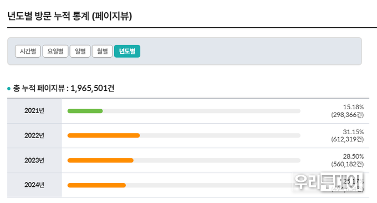Select the 2021년 row label
Screen dimensions: 377x203
click(34, 110)
